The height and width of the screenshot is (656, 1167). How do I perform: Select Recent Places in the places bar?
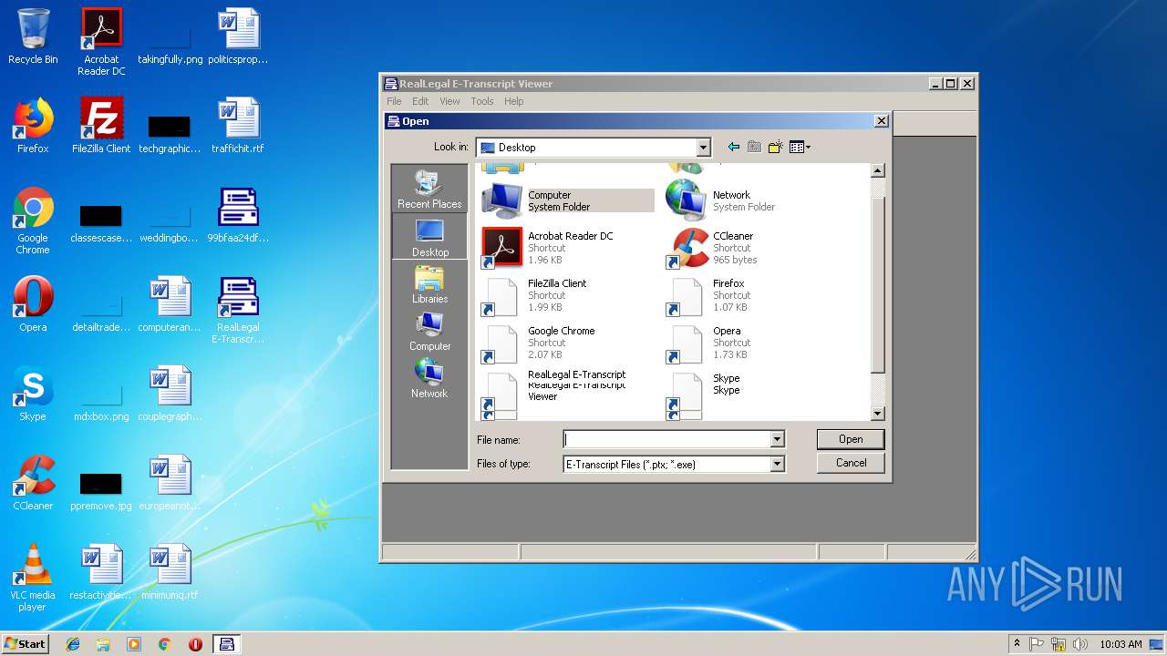429,189
